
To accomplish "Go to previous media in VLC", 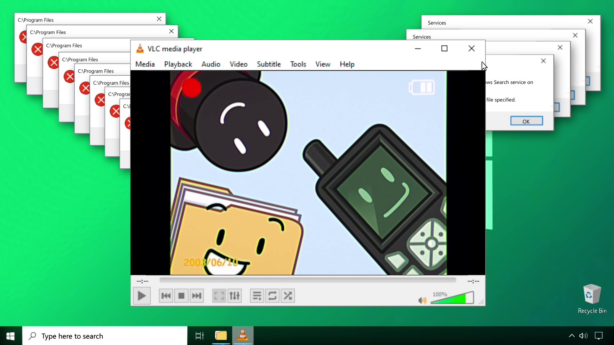I will pos(166,296).
